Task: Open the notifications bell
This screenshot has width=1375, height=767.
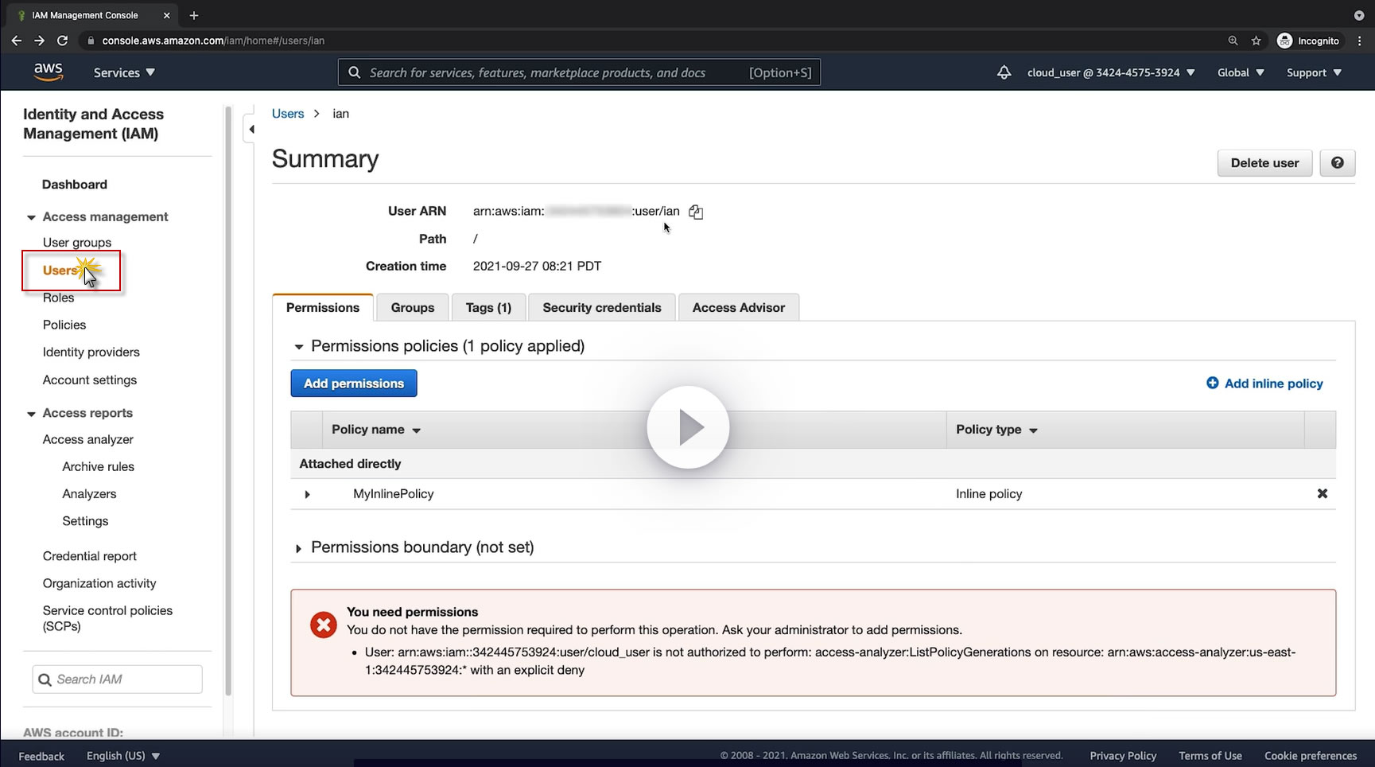Action: point(1004,72)
